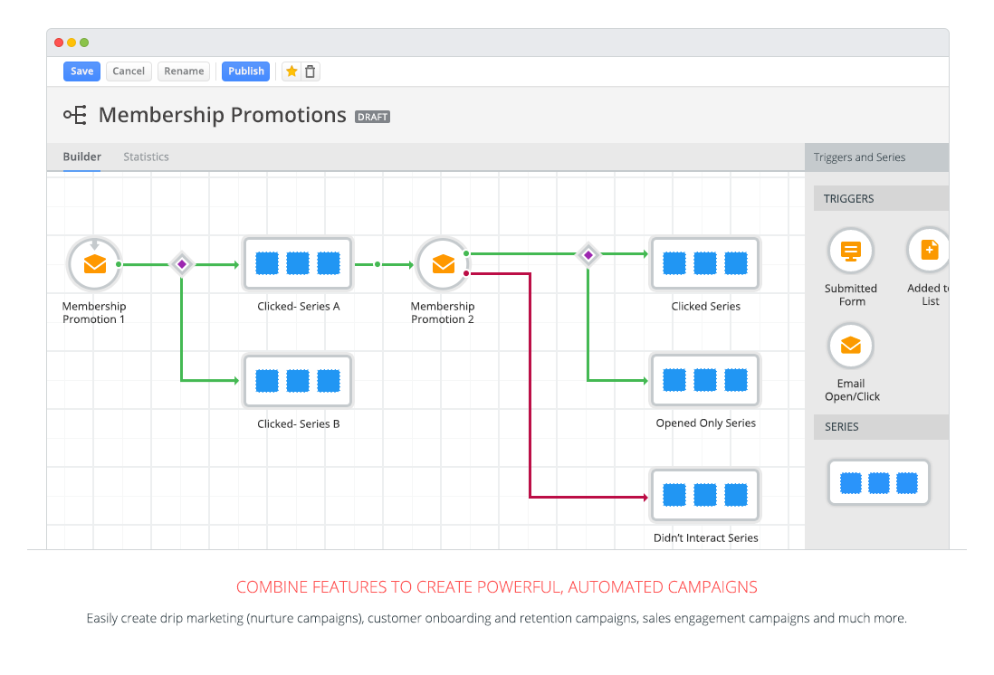Image resolution: width=994 pixels, height=675 pixels.
Task: Click the Clicked- Series B label
Action: click(299, 423)
